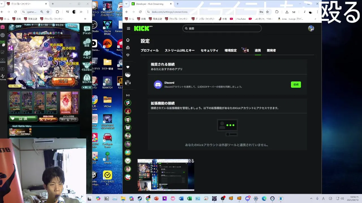Show hidden system tray icons
The width and height of the screenshot is (362, 203).
coord(311,198)
